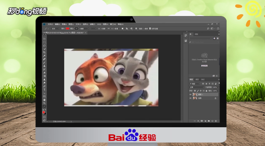This screenshot has height=146, width=265.
Task: Toggle lock transparent pixels
Action: click(195, 91)
